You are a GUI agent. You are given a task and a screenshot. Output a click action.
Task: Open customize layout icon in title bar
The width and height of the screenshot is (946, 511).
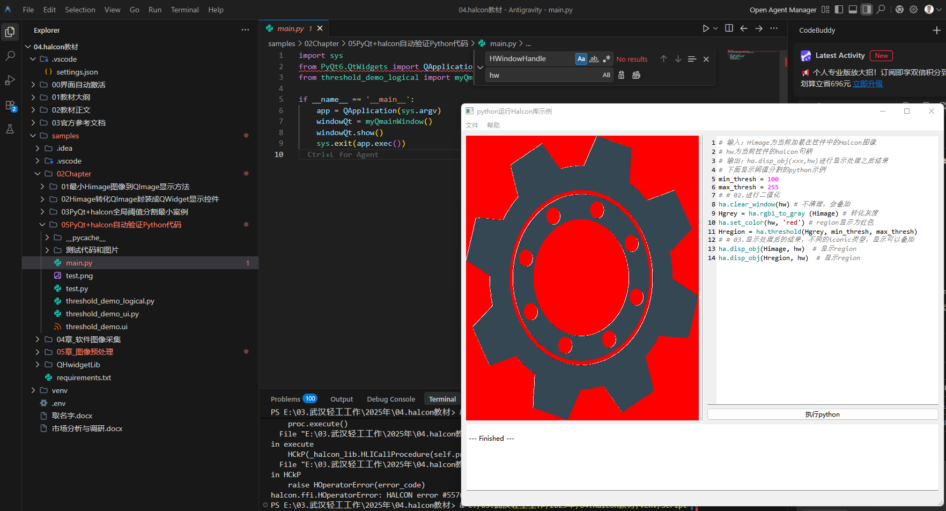825,10
